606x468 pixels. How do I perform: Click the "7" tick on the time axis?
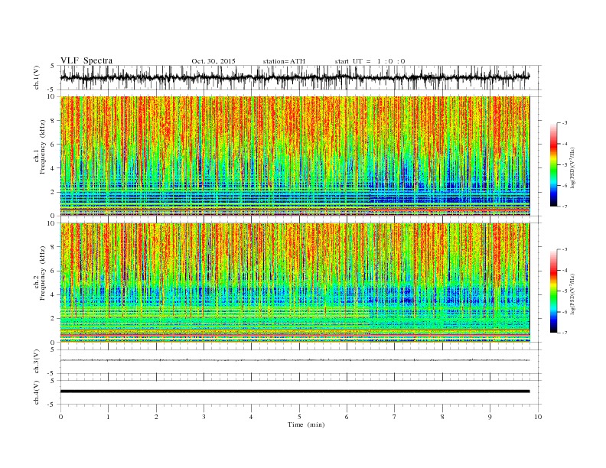click(x=395, y=417)
